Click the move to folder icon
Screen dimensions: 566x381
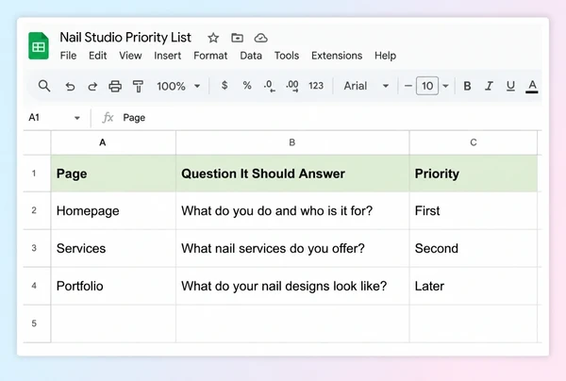pyautogui.click(x=237, y=38)
